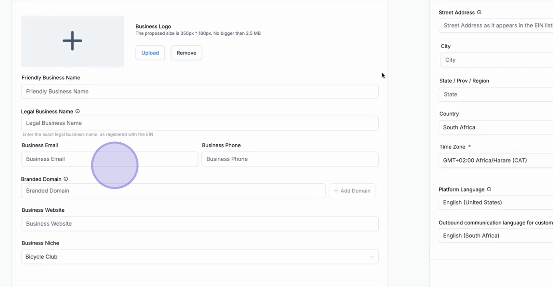Click info icon beside Branded Domain label
Image resolution: width=553 pixels, height=287 pixels.
coord(66,179)
